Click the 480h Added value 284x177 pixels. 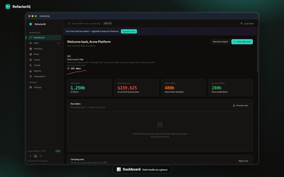[169, 88]
